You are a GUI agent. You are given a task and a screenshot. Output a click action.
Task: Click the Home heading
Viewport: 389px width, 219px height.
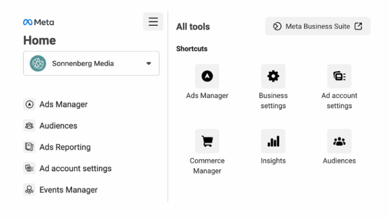coord(40,40)
